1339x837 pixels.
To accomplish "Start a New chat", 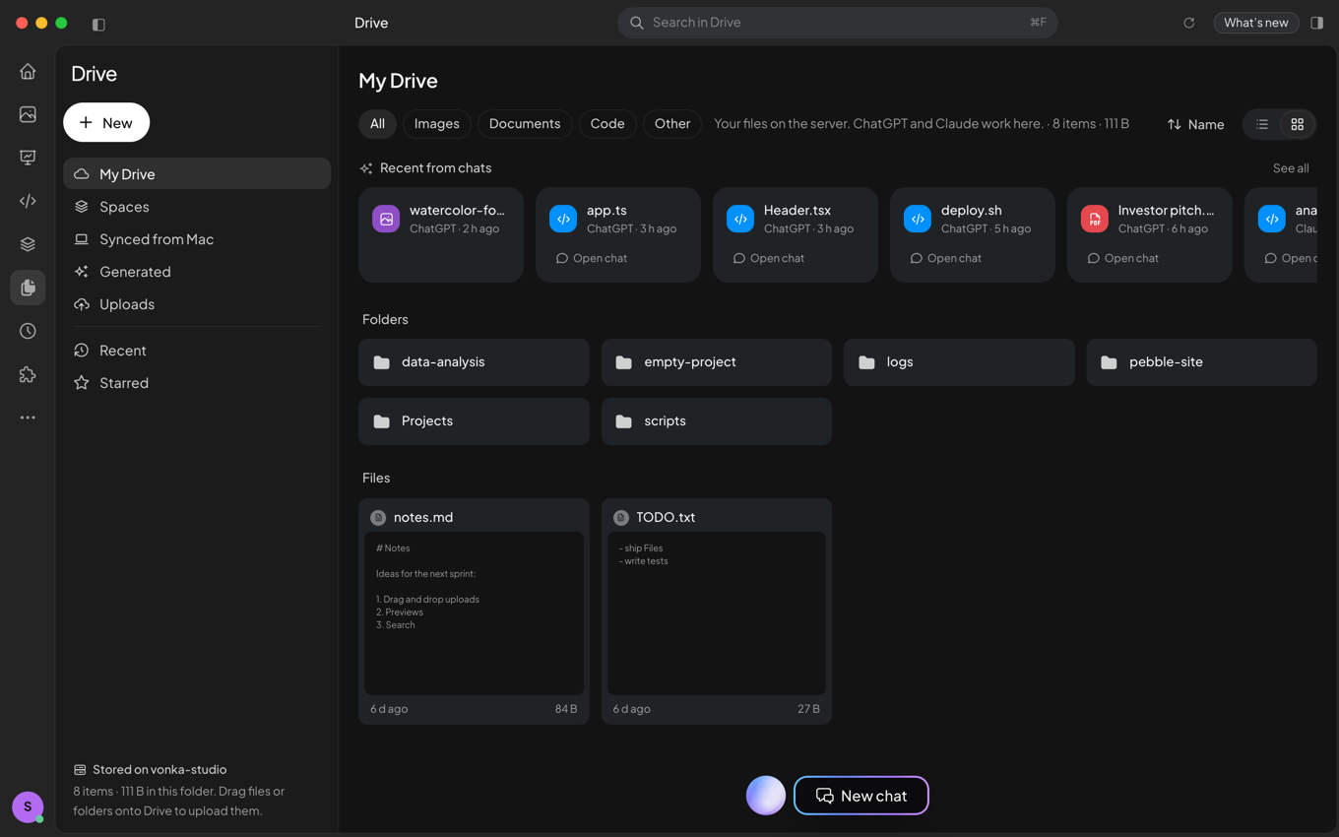I will 861,796.
